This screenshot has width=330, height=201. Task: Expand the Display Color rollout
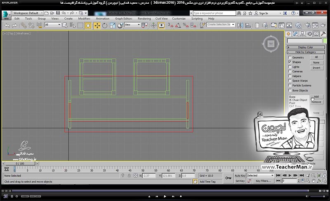(306, 47)
